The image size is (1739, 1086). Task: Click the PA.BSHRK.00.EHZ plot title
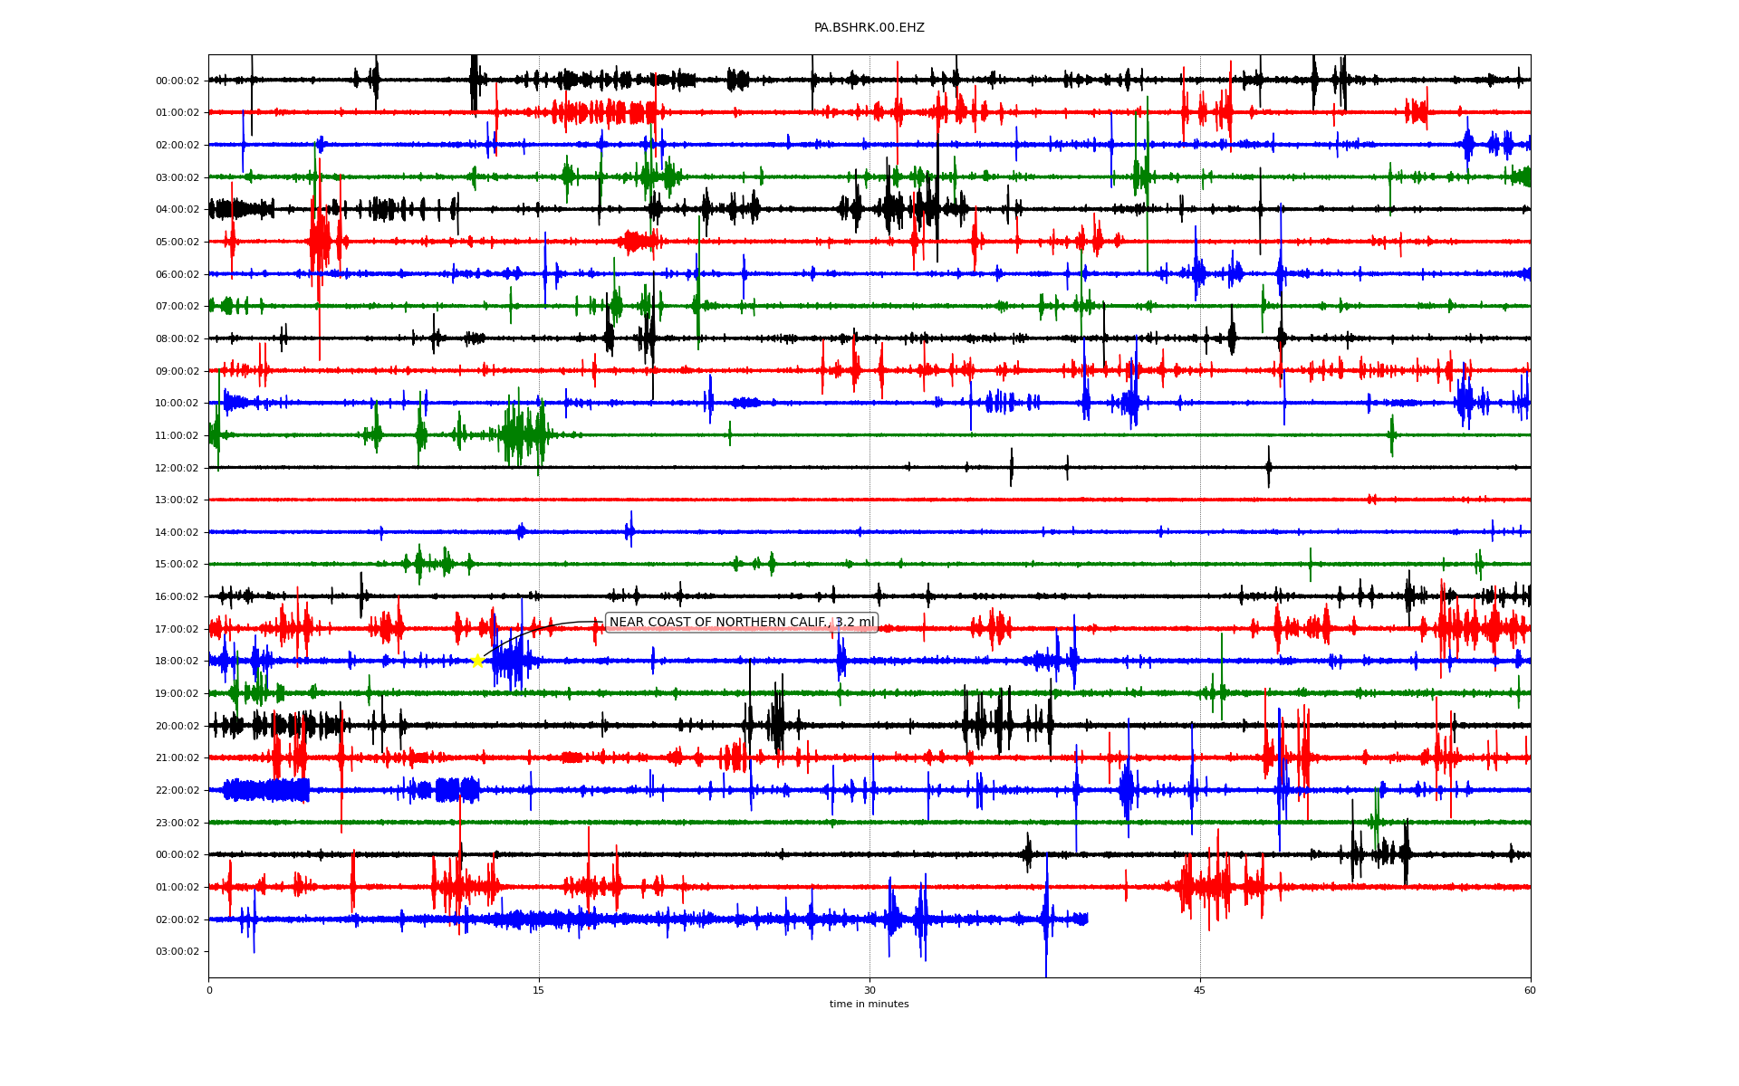tap(869, 28)
